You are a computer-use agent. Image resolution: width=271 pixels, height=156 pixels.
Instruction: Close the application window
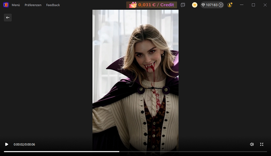point(265,5)
